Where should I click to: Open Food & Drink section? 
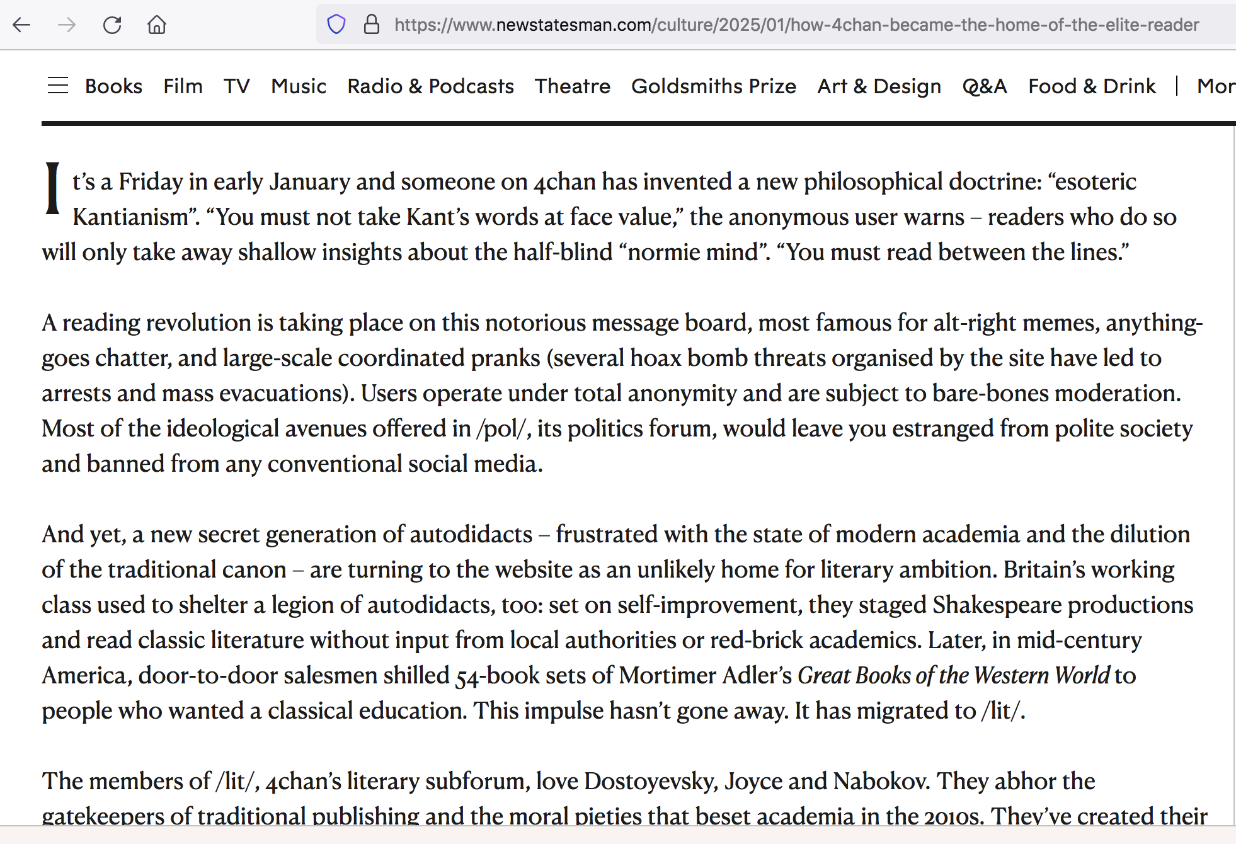click(x=1092, y=86)
